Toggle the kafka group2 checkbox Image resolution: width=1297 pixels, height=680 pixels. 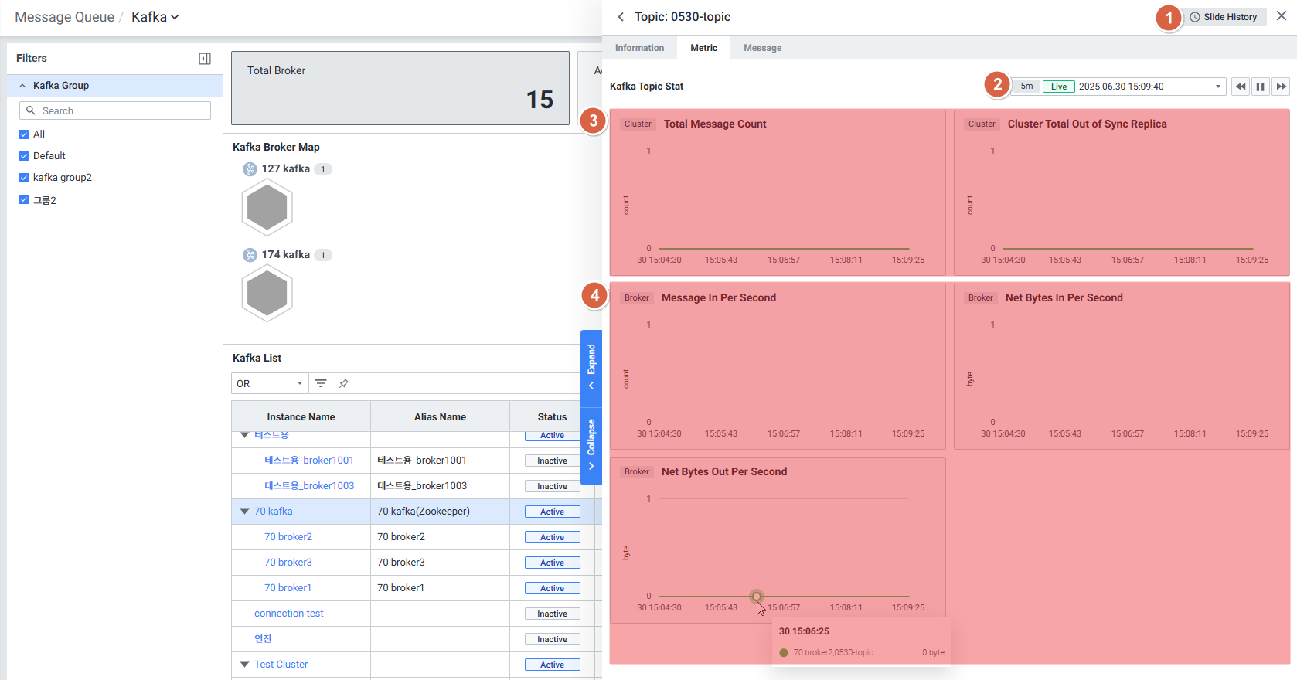[x=24, y=178]
